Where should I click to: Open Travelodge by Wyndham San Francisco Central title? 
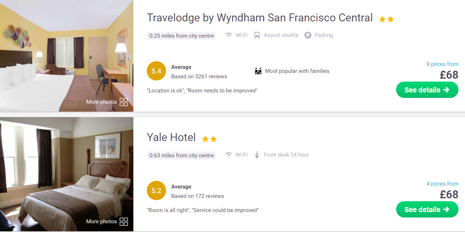[260, 18]
